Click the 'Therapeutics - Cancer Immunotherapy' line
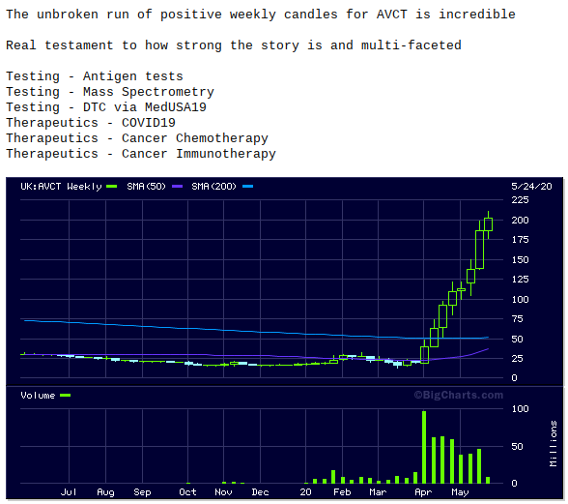 (141, 154)
